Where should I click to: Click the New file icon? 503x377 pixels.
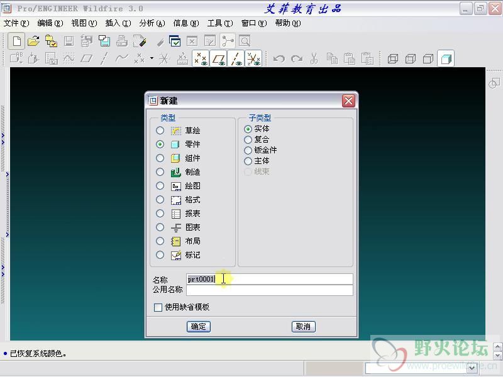click(x=16, y=41)
